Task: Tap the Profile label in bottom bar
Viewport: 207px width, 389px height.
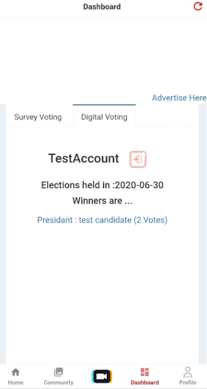Action: coord(188,382)
